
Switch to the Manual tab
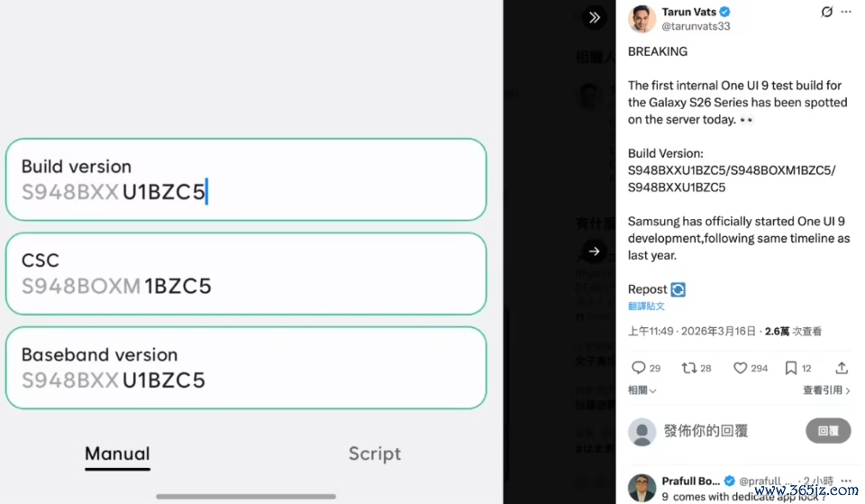point(117,454)
